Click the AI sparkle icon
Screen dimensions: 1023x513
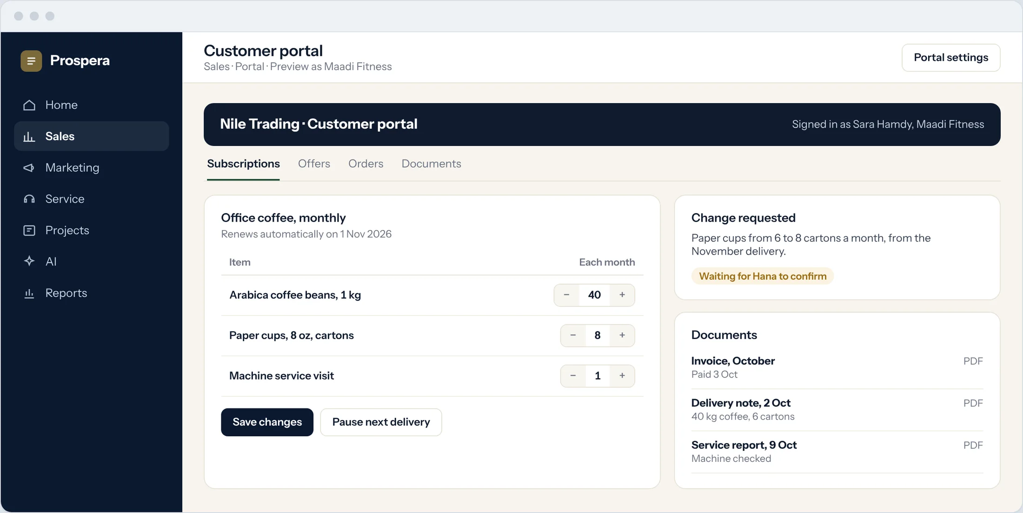[x=29, y=262]
